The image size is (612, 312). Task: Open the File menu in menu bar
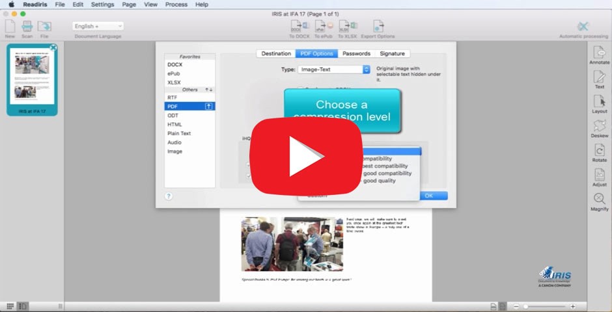tap(60, 5)
